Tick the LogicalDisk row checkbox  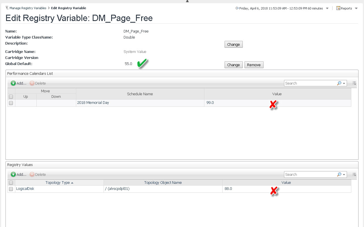click(11, 189)
